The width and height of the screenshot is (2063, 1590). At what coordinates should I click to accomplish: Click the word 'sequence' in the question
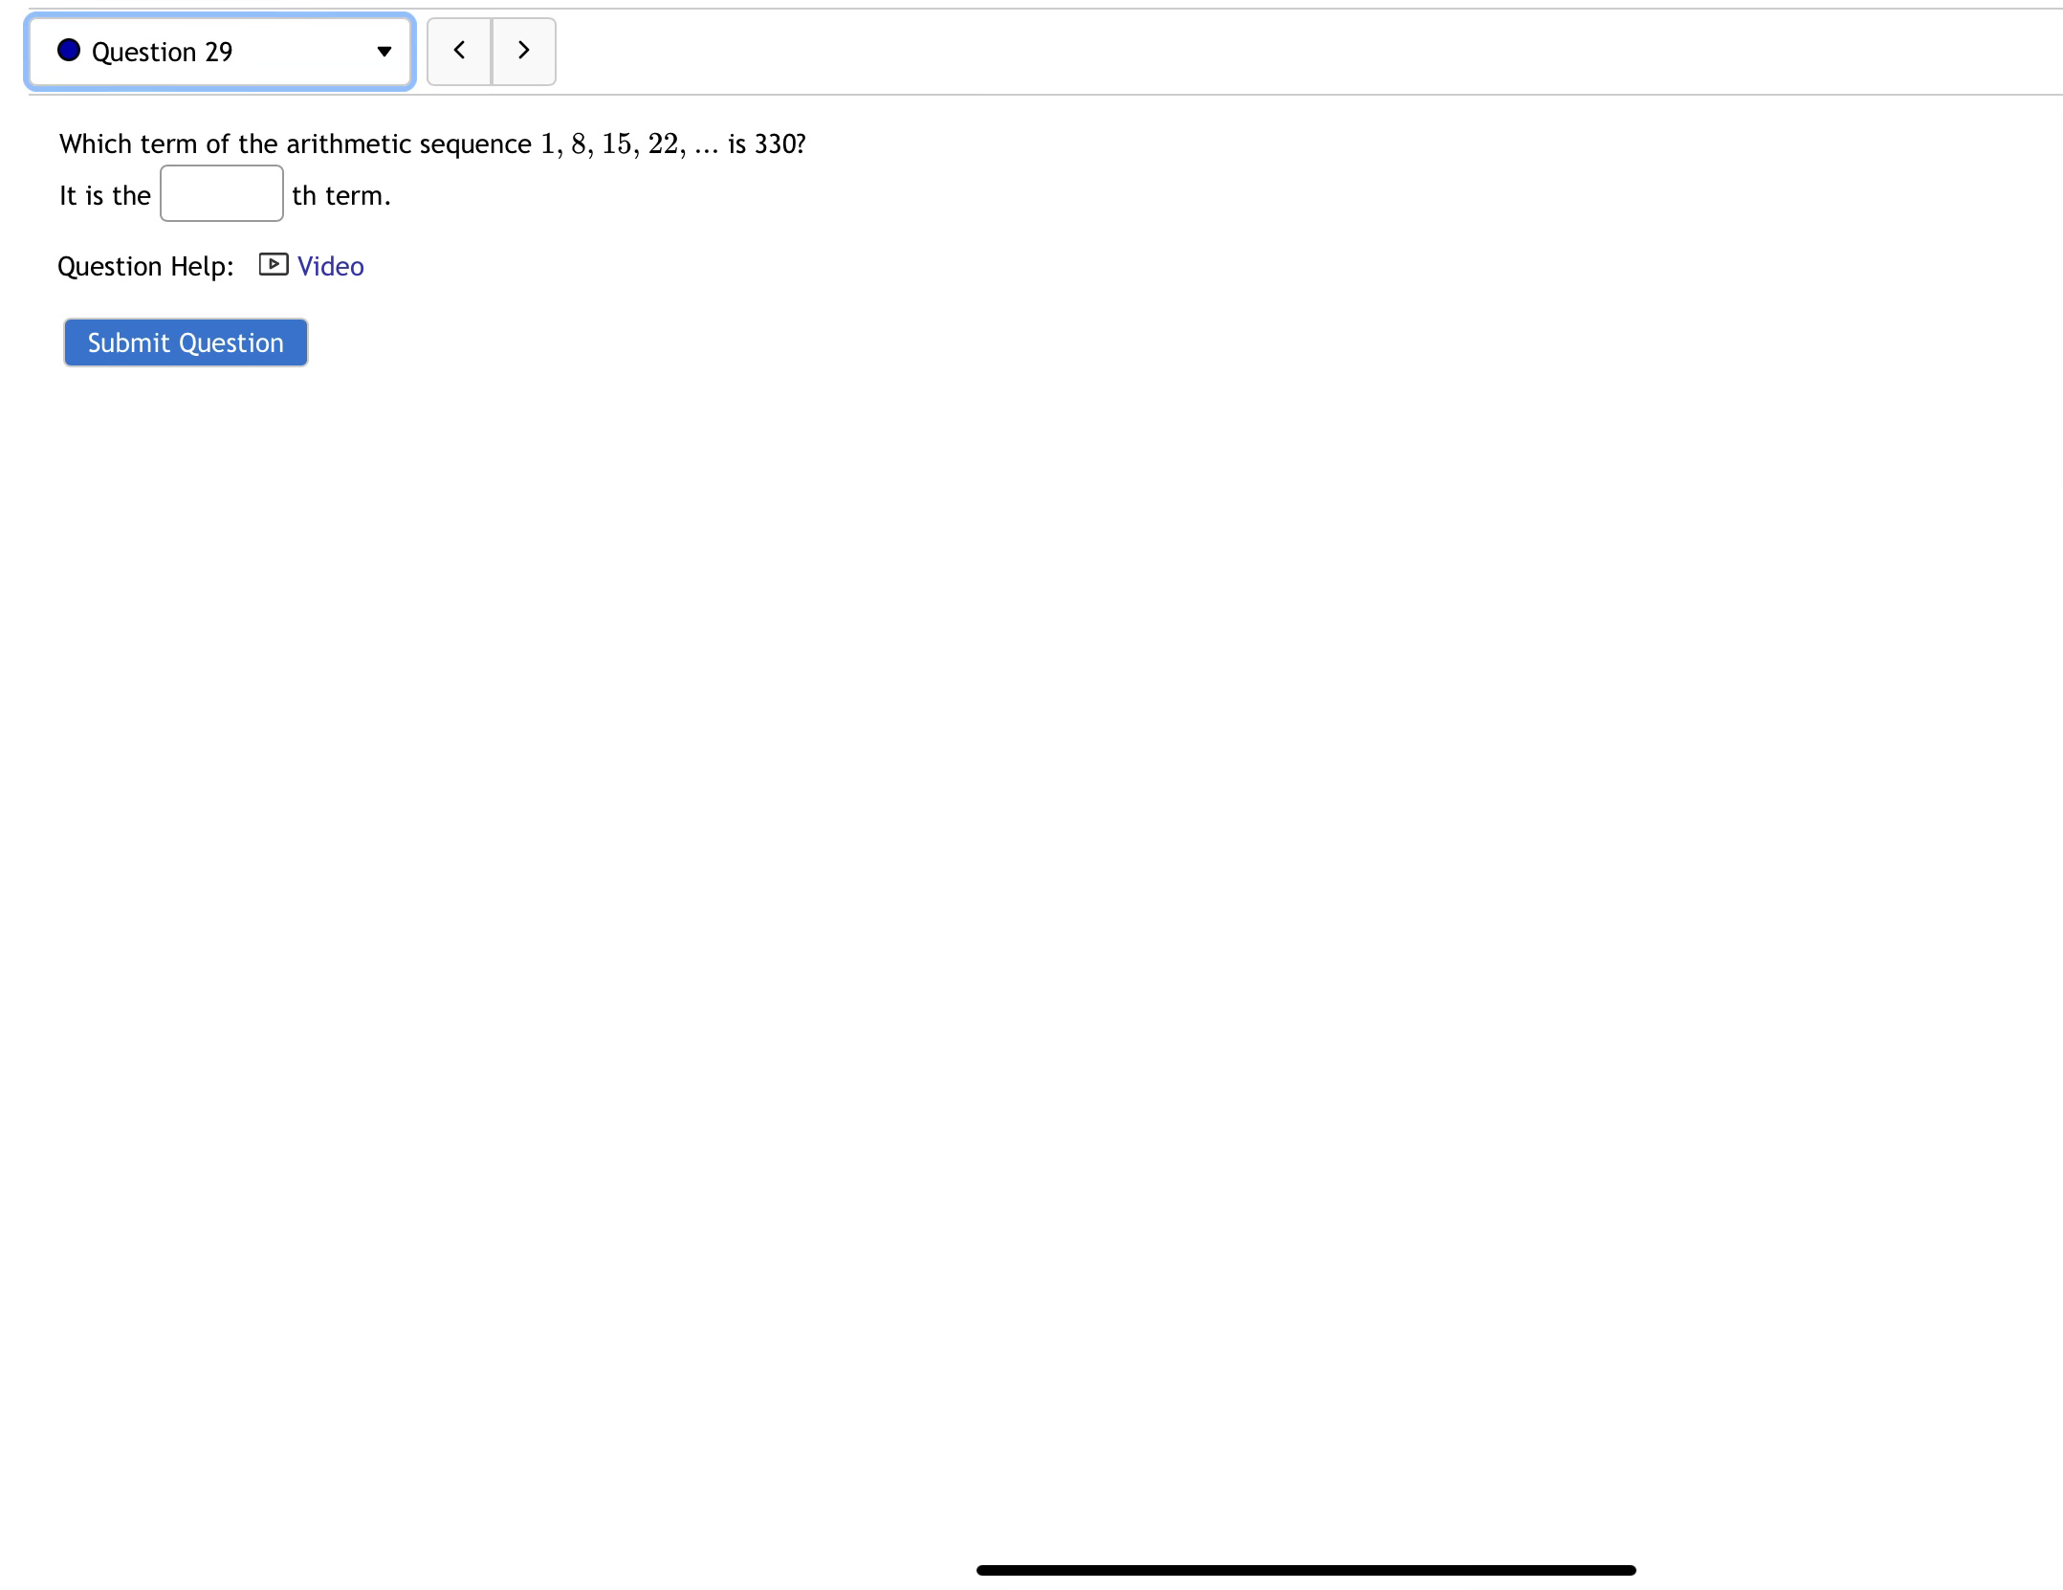[x=475, y=144]
